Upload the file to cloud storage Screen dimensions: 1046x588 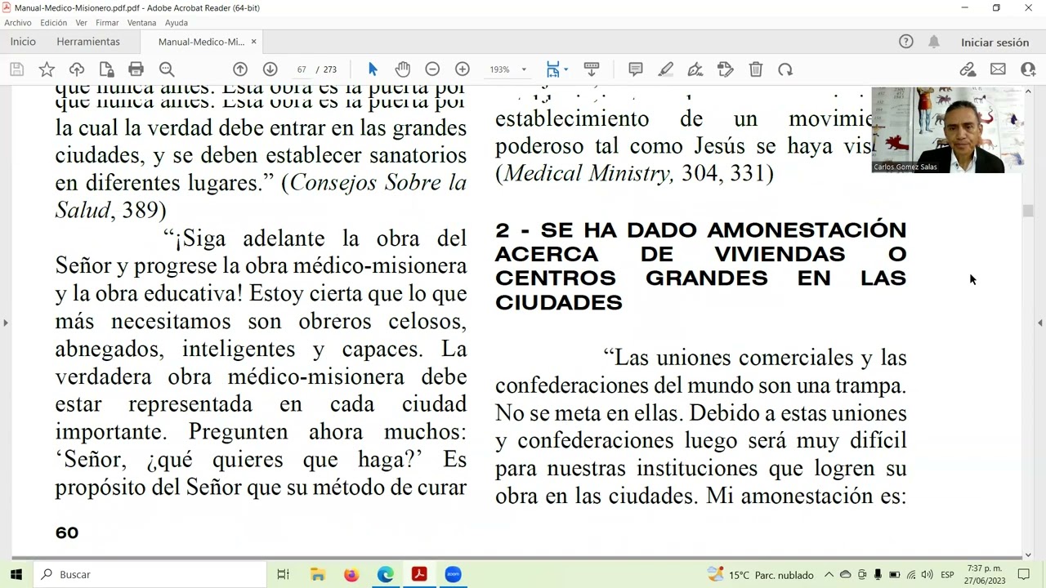pos(77,69)
